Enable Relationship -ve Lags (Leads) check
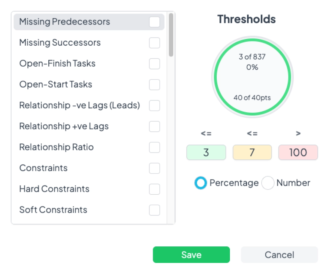Image resolution: width=329 pixels, height=274 pixels. (x=154, y=106)
